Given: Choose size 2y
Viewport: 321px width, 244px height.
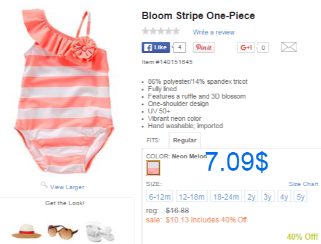Looking at the screenshot, I should tap(251, 196).
